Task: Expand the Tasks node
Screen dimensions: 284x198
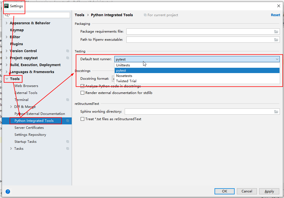Action: tap(11, 149)
